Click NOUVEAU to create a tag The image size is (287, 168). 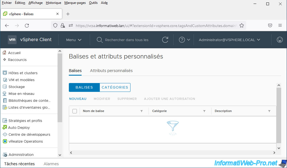pyautogui.click(x=78, y=99)
